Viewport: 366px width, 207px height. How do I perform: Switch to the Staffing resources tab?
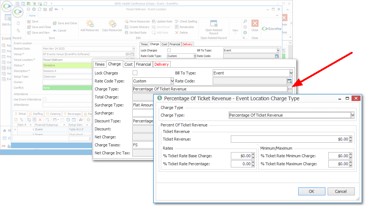[x=36, y=114]
